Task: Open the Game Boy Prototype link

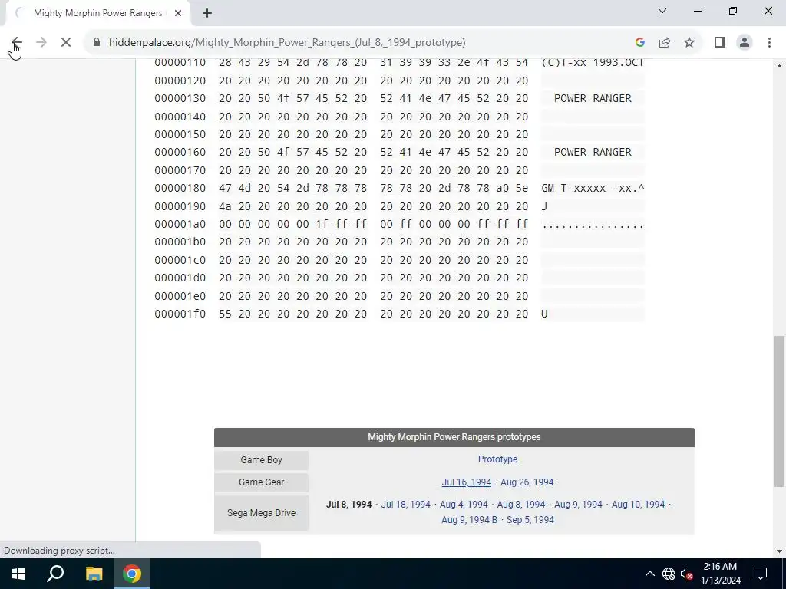Action: [x=497, y=459]
